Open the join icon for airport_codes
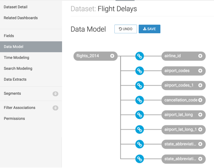The width and height of the screenshot is (214, 168). tap(139, 71)
